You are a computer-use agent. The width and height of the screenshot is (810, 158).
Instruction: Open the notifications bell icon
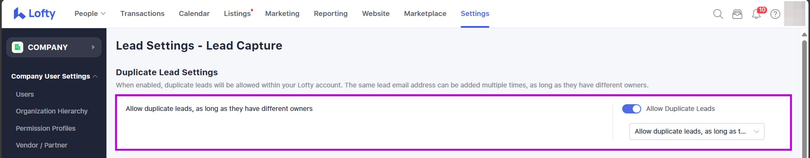point(756,15)
